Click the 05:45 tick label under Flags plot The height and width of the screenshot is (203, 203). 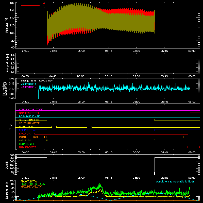point(164,153)
